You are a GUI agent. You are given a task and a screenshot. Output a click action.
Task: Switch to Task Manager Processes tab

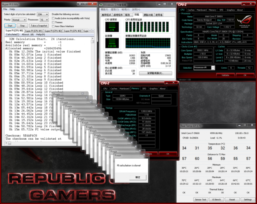(x=118, y=15)
